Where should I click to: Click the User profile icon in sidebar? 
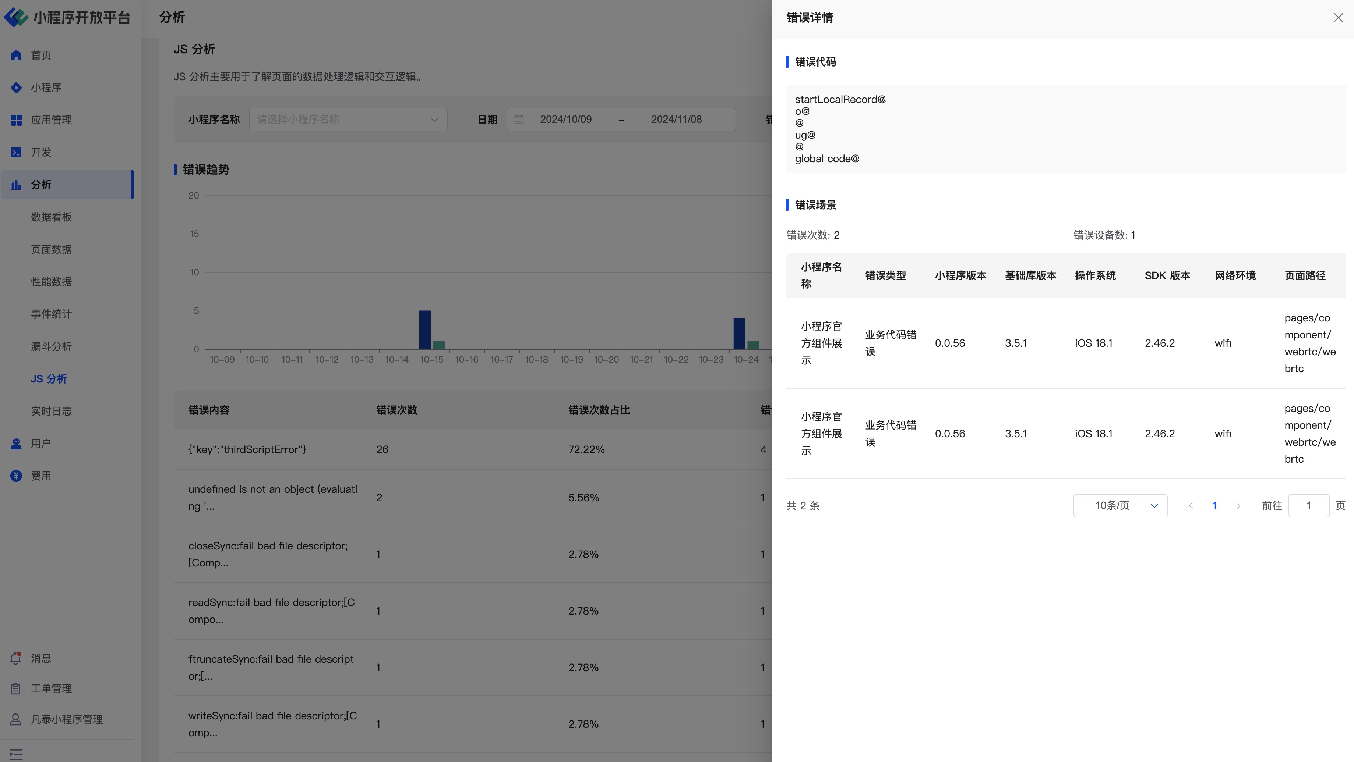[x=16, y=444]
